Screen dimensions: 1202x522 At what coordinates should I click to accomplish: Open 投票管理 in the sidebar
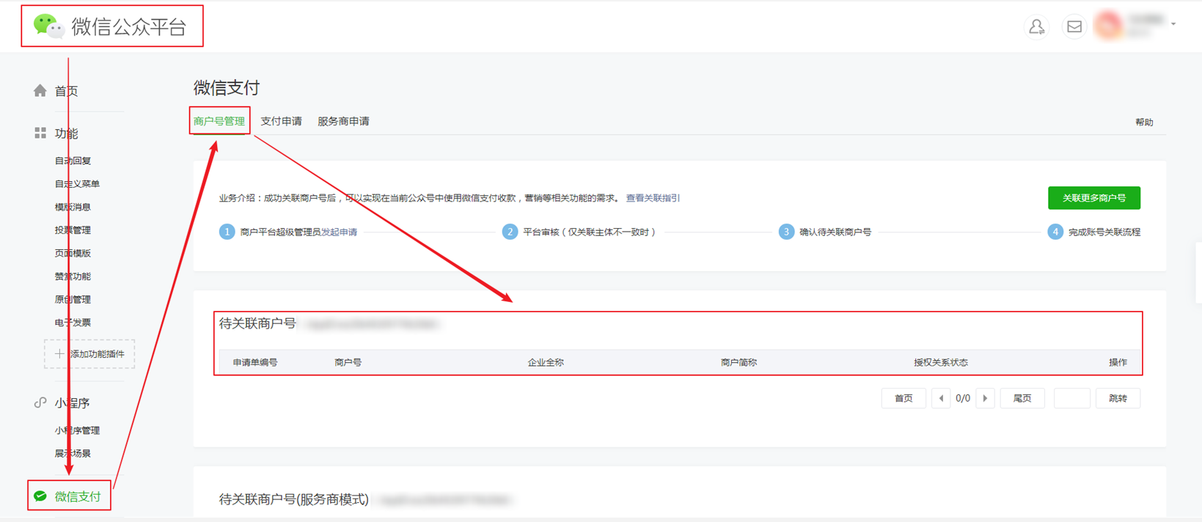tap(73, 230)
